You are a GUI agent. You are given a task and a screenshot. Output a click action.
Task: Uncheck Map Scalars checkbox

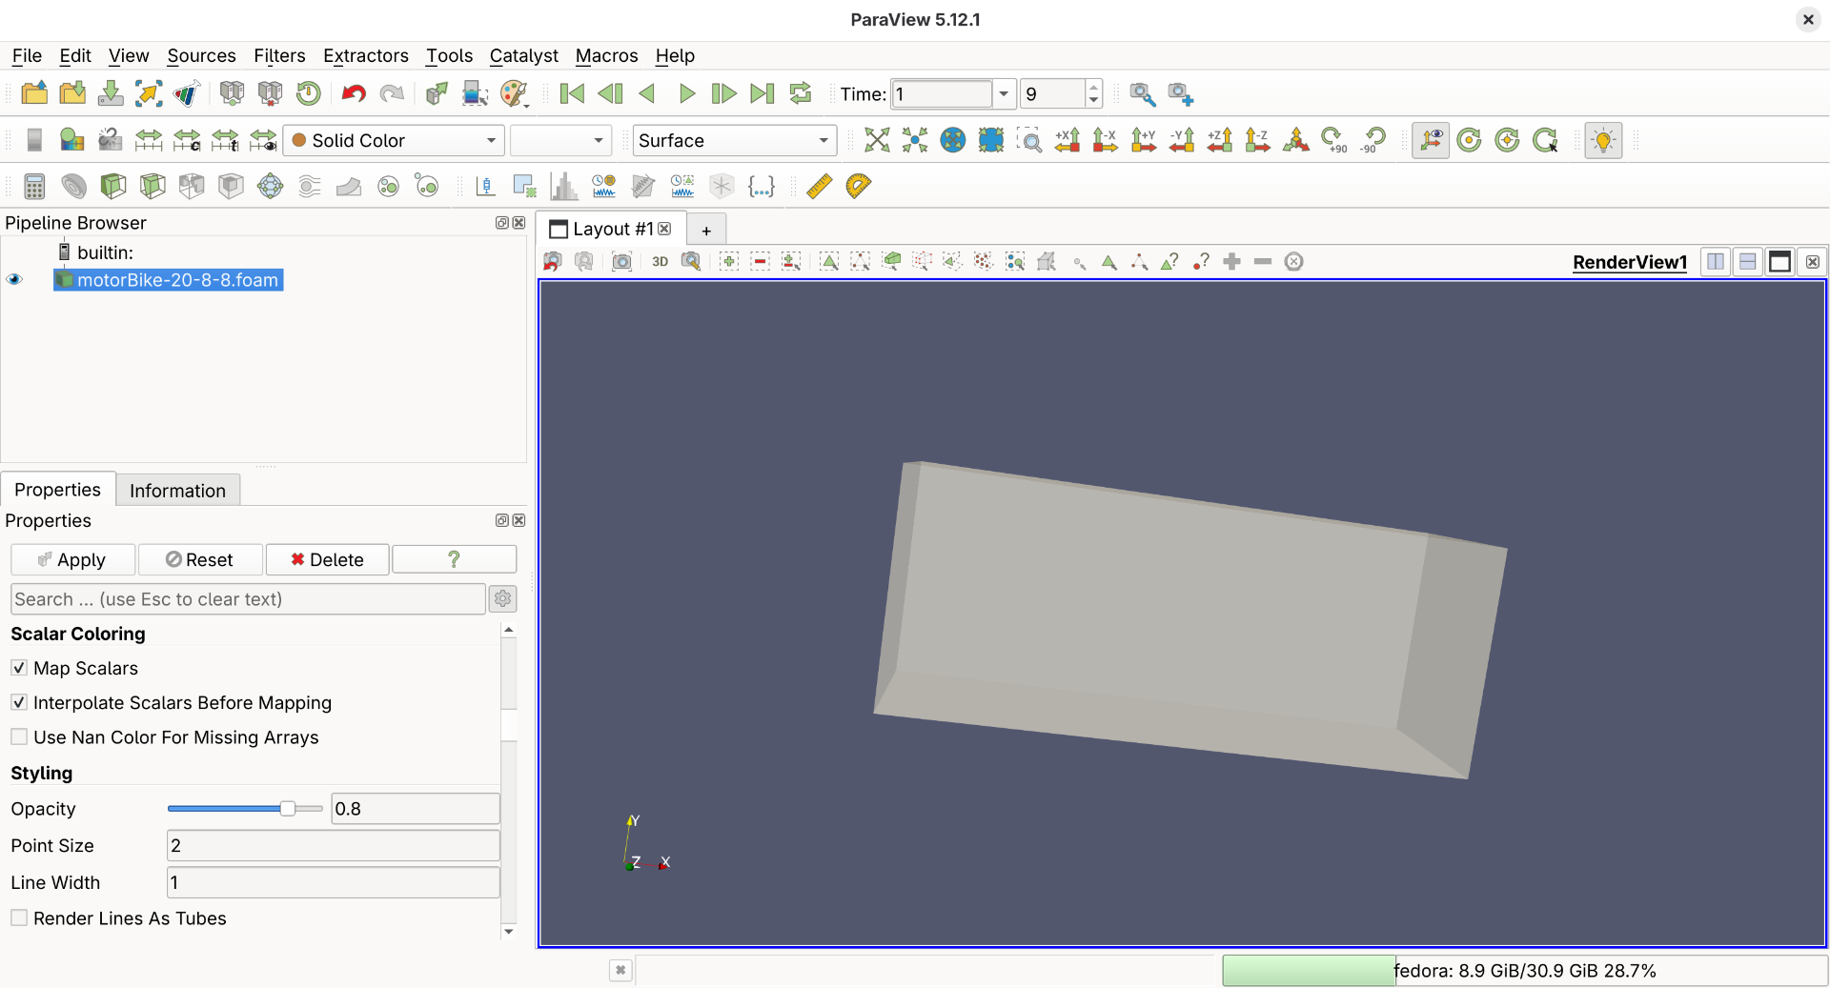tap(18, 668)
